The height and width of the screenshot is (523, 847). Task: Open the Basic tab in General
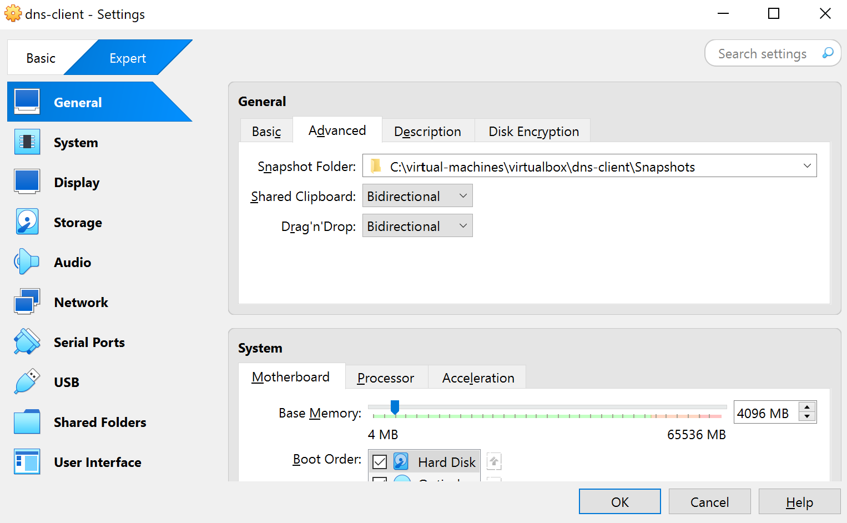point(266,131)
